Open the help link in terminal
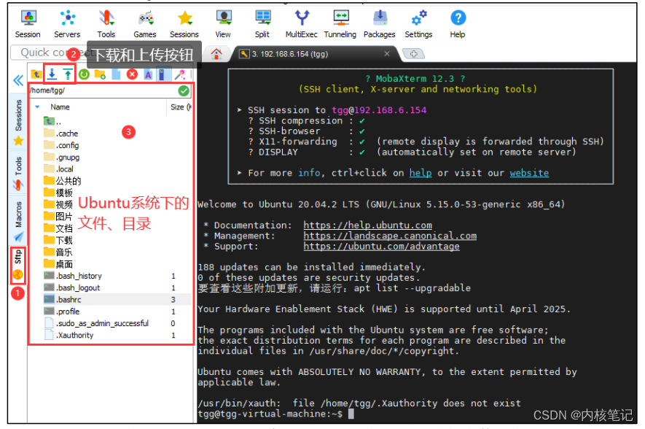645x429 pixels. point(421,173)
